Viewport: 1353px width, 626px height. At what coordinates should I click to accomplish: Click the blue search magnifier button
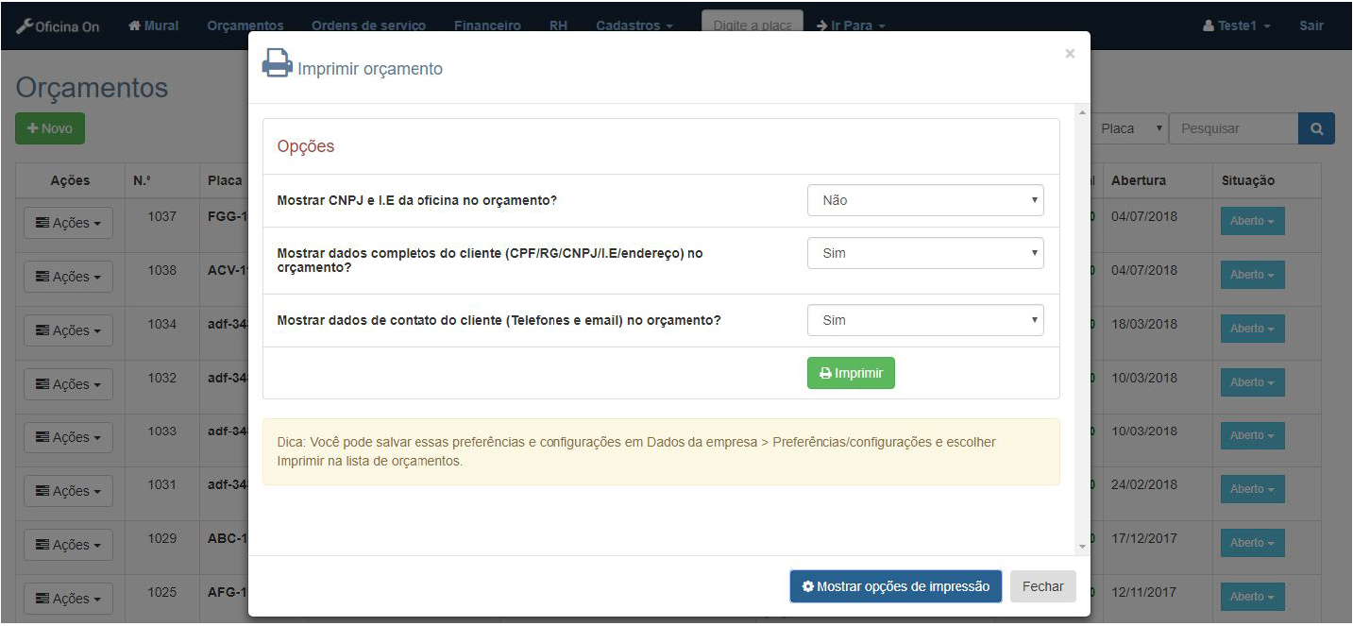coord(1316,128)
